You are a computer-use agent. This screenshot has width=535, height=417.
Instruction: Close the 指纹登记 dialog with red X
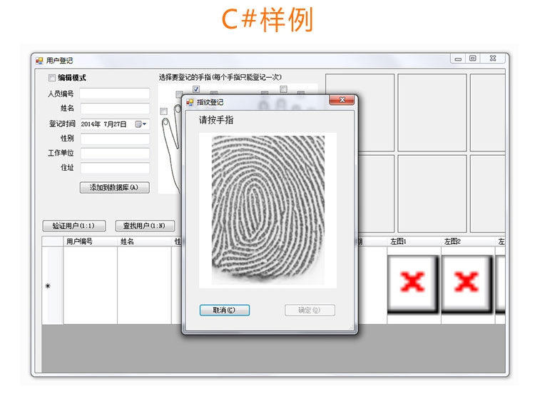[x=341, y=101]
